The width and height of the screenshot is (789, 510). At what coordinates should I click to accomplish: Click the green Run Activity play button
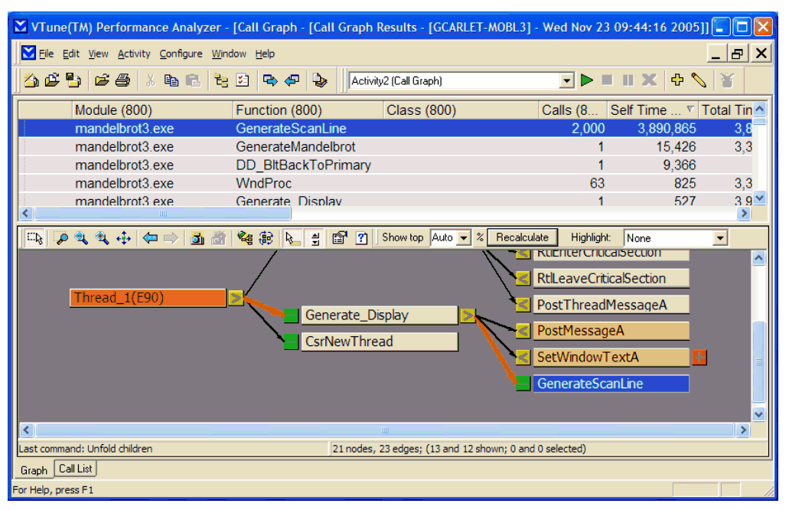[x=587, y=80]
